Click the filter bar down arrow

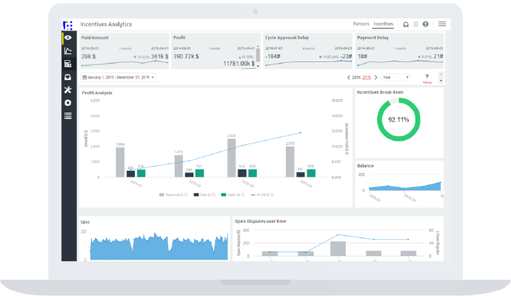(441, 81)
